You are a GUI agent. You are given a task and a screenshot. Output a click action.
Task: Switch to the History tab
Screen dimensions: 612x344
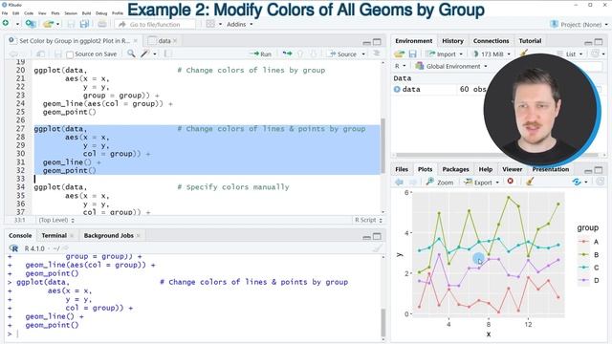[x=452, y=40]
